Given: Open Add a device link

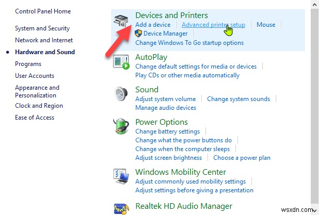Looking at the screenshot, I should (153, 25).
